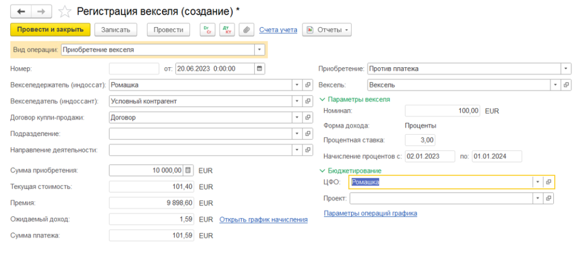Add form to favorites with star icon
The width and height of the screenshot is (581, 258).
tap(65, 11)
